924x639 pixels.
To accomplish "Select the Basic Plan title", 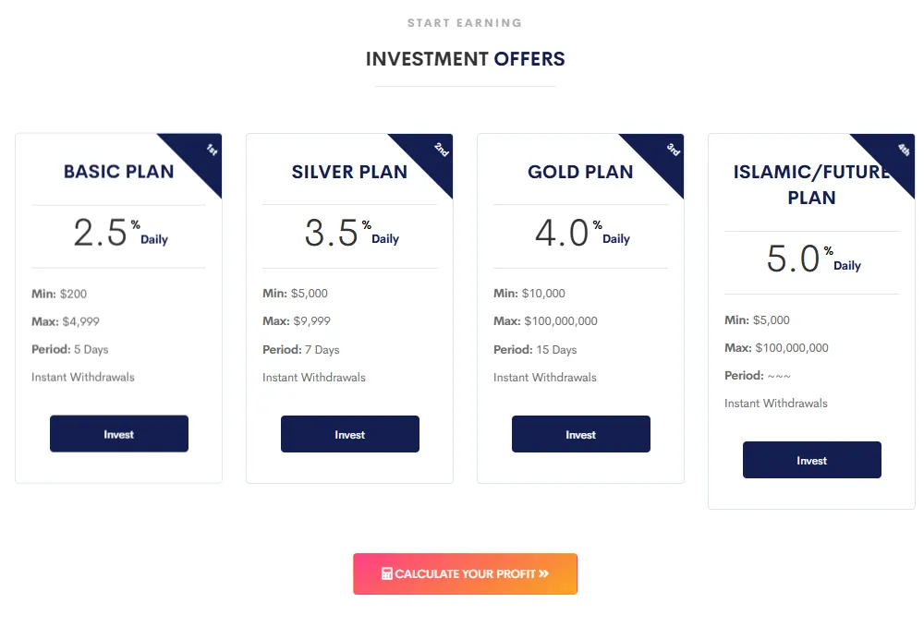I will [118, 172].
